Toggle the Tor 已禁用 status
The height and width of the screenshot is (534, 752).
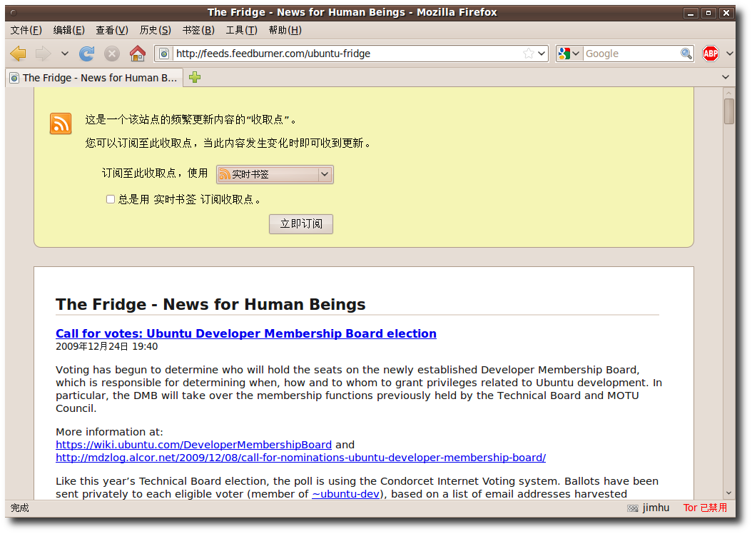coord(705,508)
